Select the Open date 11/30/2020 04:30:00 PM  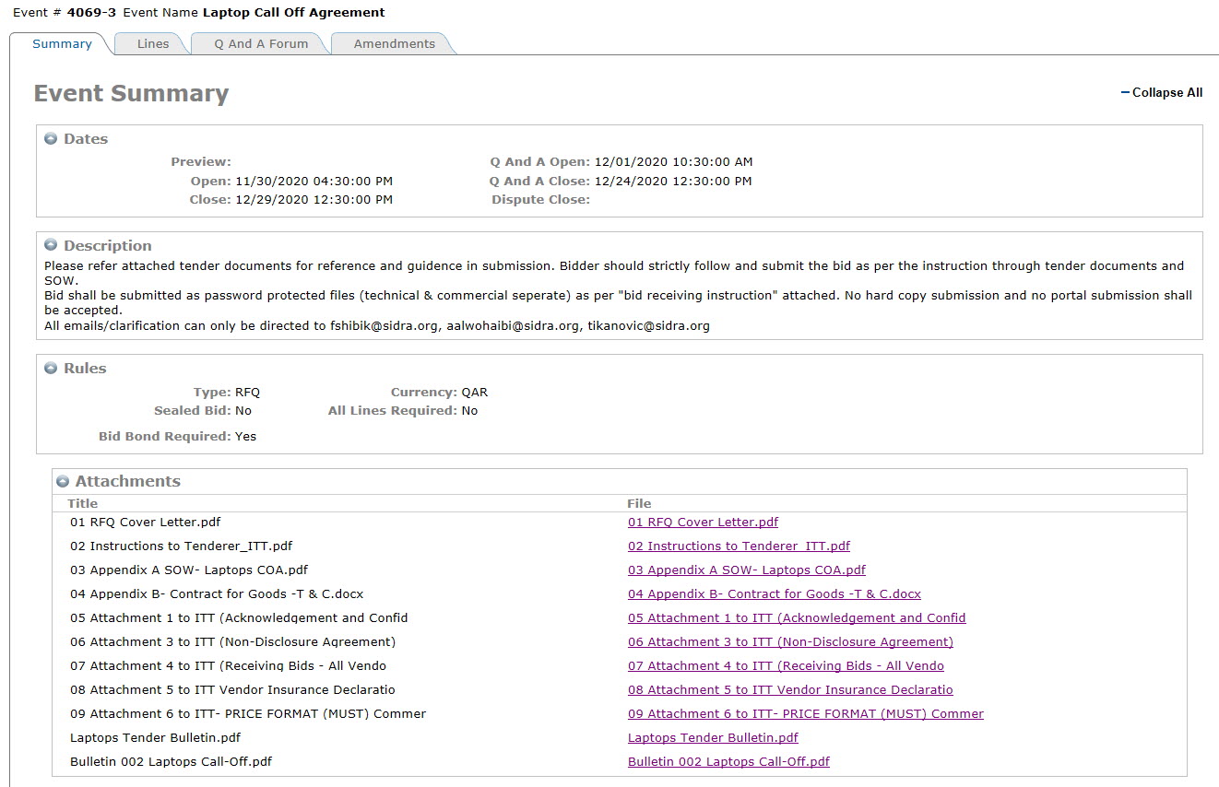tap(314, 181)
